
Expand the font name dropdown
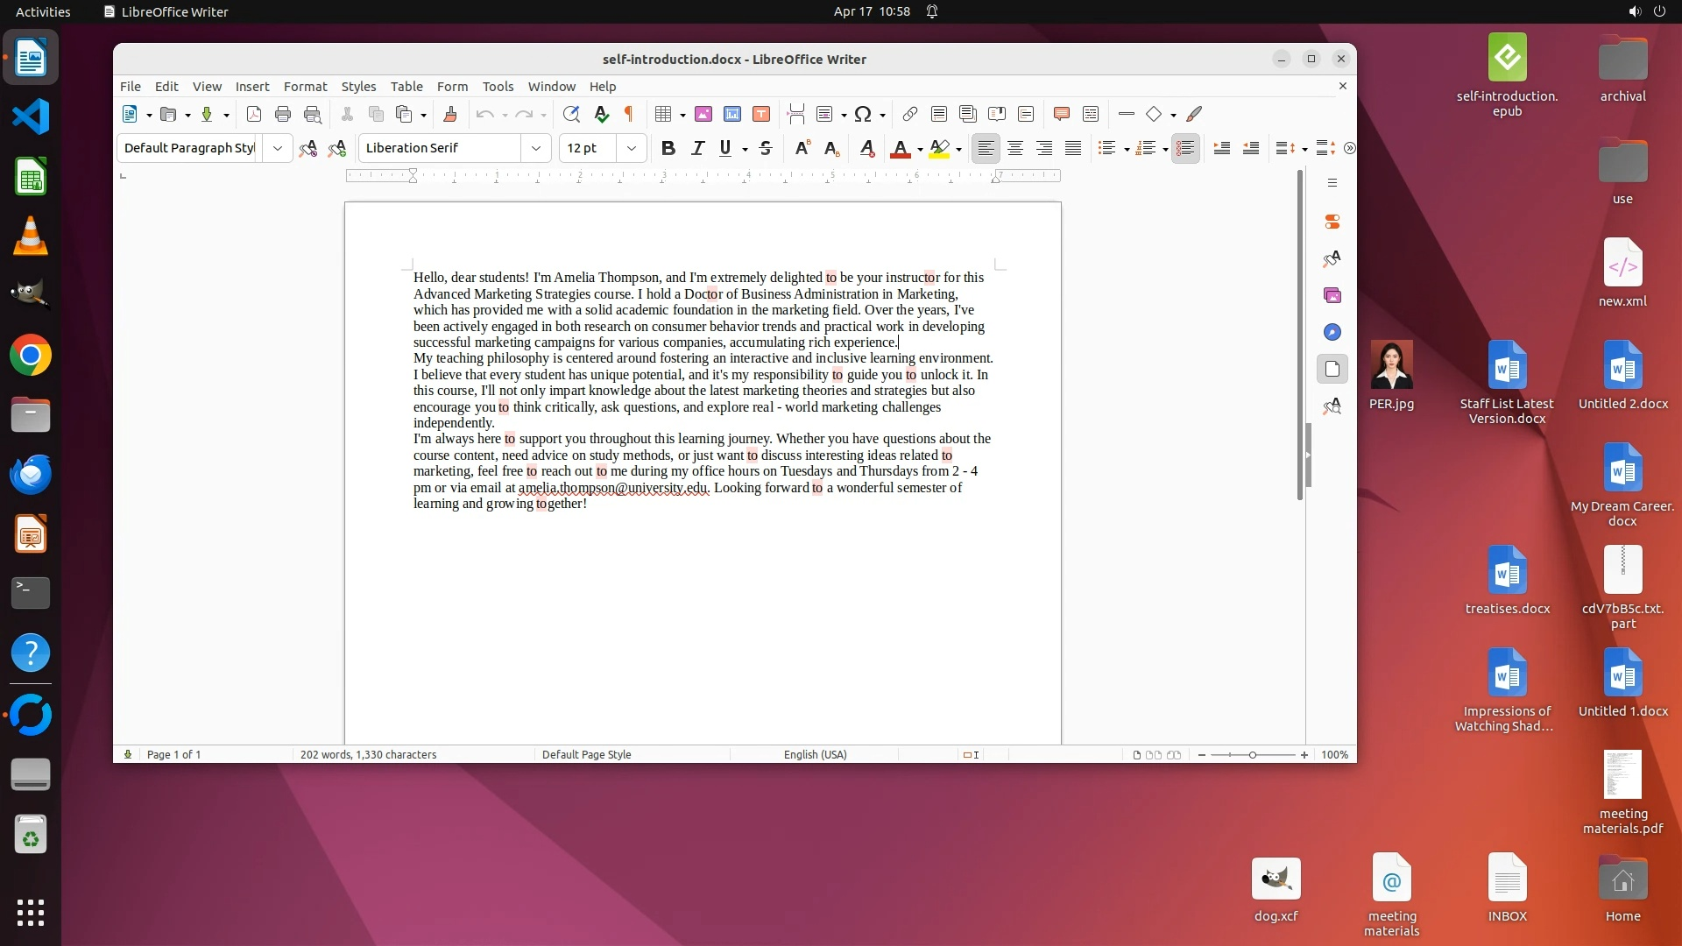click(x=535, y=148)
